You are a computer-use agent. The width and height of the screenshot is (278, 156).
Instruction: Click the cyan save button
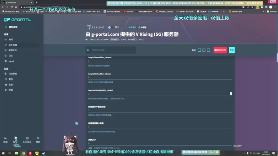232,50
